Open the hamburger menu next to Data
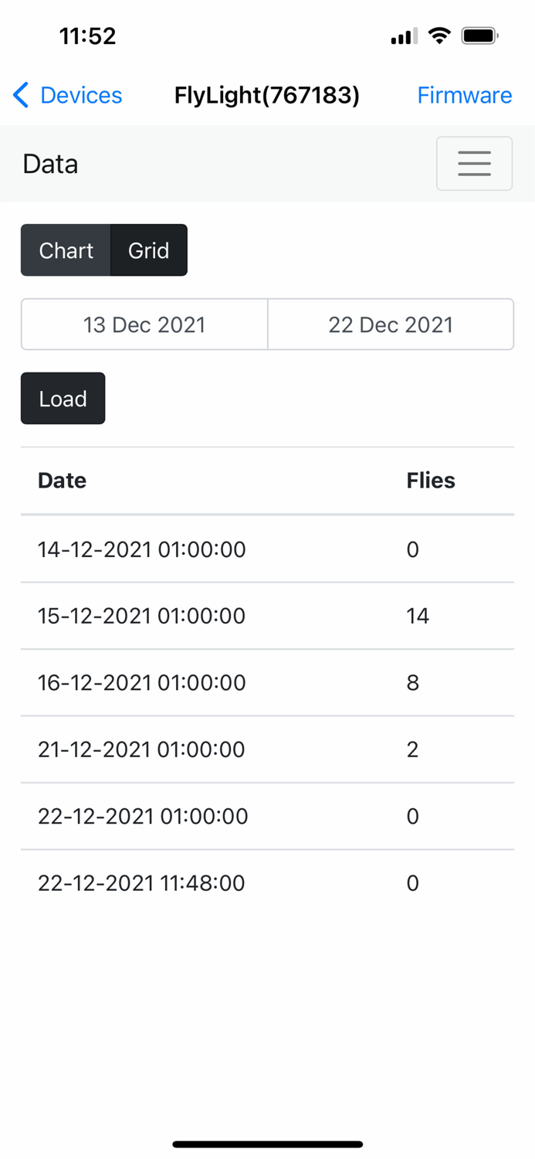 pos(474,163)
